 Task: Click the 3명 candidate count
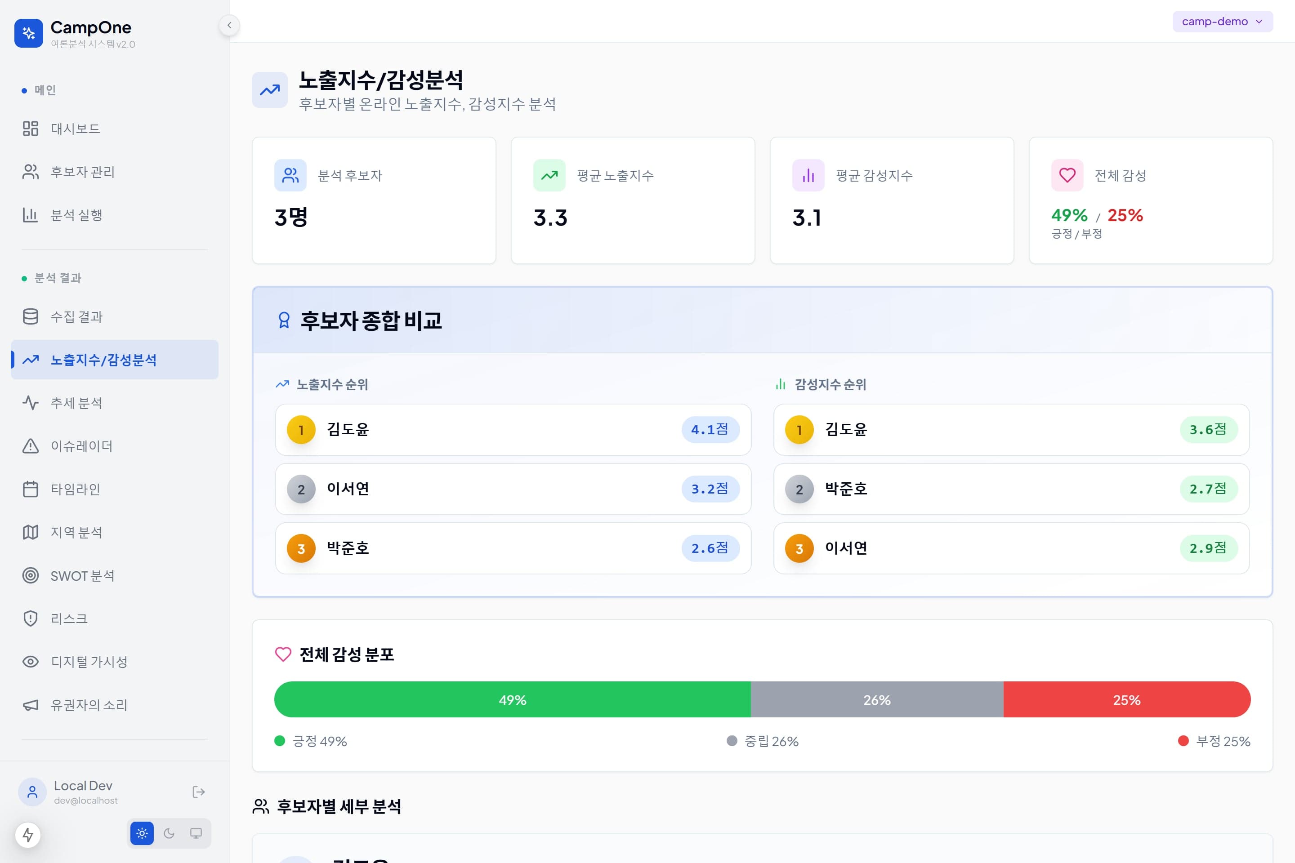point(291,218)
